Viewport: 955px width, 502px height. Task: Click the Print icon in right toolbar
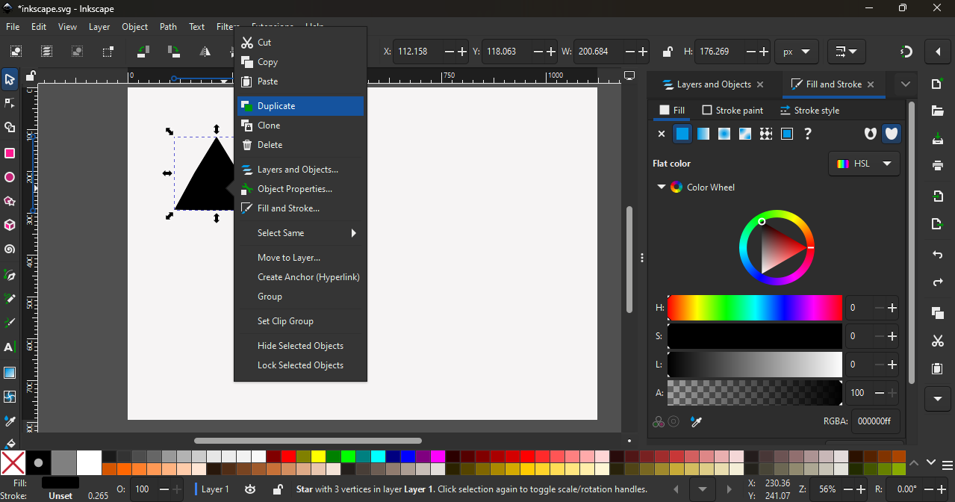[938, 166]
